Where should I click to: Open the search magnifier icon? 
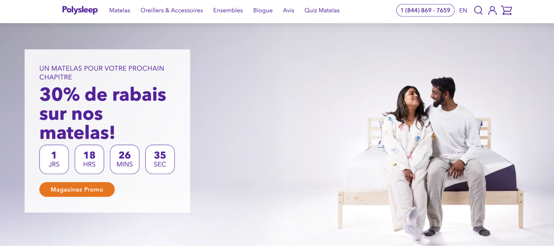pos(478,11)
